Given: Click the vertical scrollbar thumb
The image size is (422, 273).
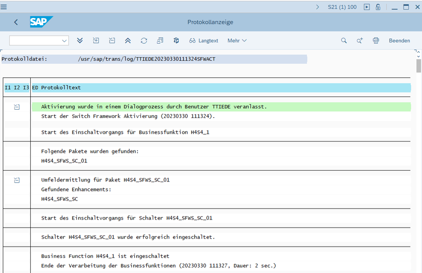Looking at the screenshot, I should tap(419, 66).
